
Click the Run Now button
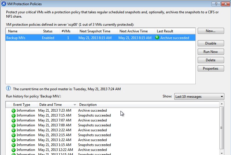[211, 52]
